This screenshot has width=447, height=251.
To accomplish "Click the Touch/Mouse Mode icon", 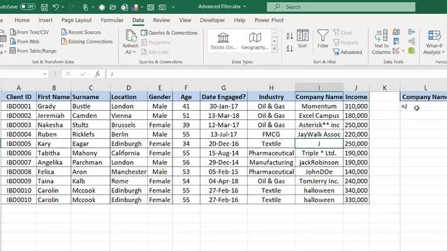I will click(x=85, y=7).
